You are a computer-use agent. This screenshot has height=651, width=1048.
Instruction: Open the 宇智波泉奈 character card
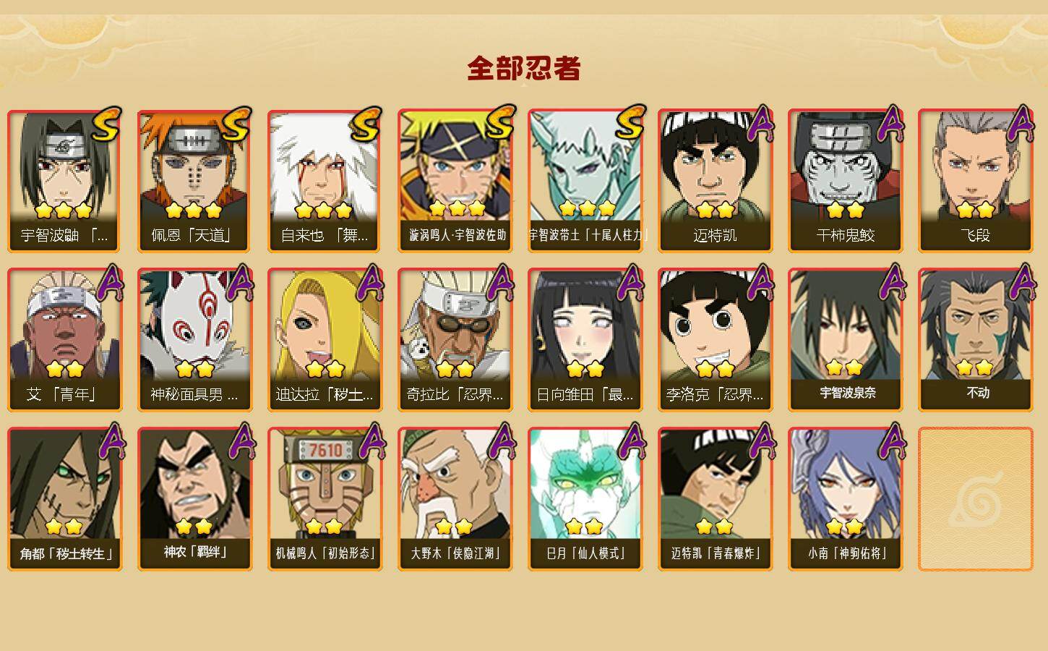click(x=845, y=340)
